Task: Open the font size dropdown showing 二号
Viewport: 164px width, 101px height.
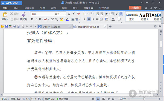Action: 65,14
